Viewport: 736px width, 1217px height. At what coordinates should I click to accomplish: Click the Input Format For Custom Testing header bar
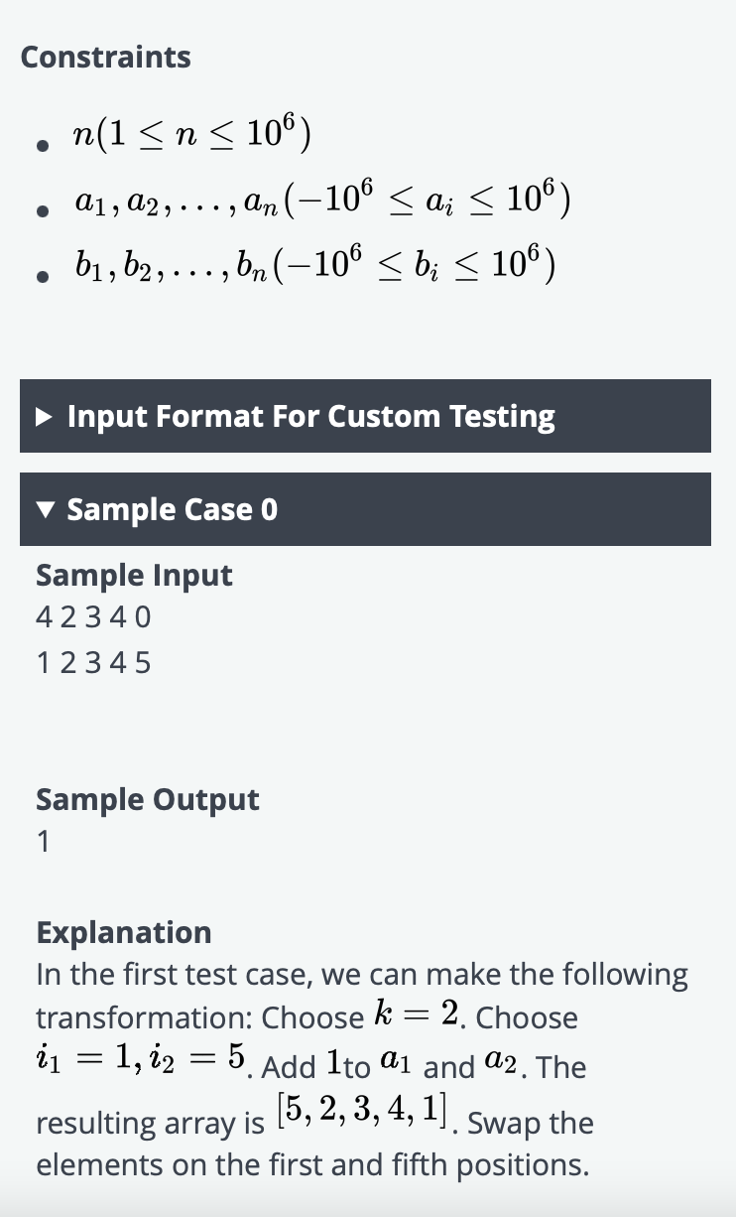click(365, 416)
